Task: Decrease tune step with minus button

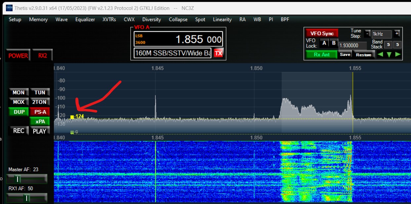Action: coord(367,34)
